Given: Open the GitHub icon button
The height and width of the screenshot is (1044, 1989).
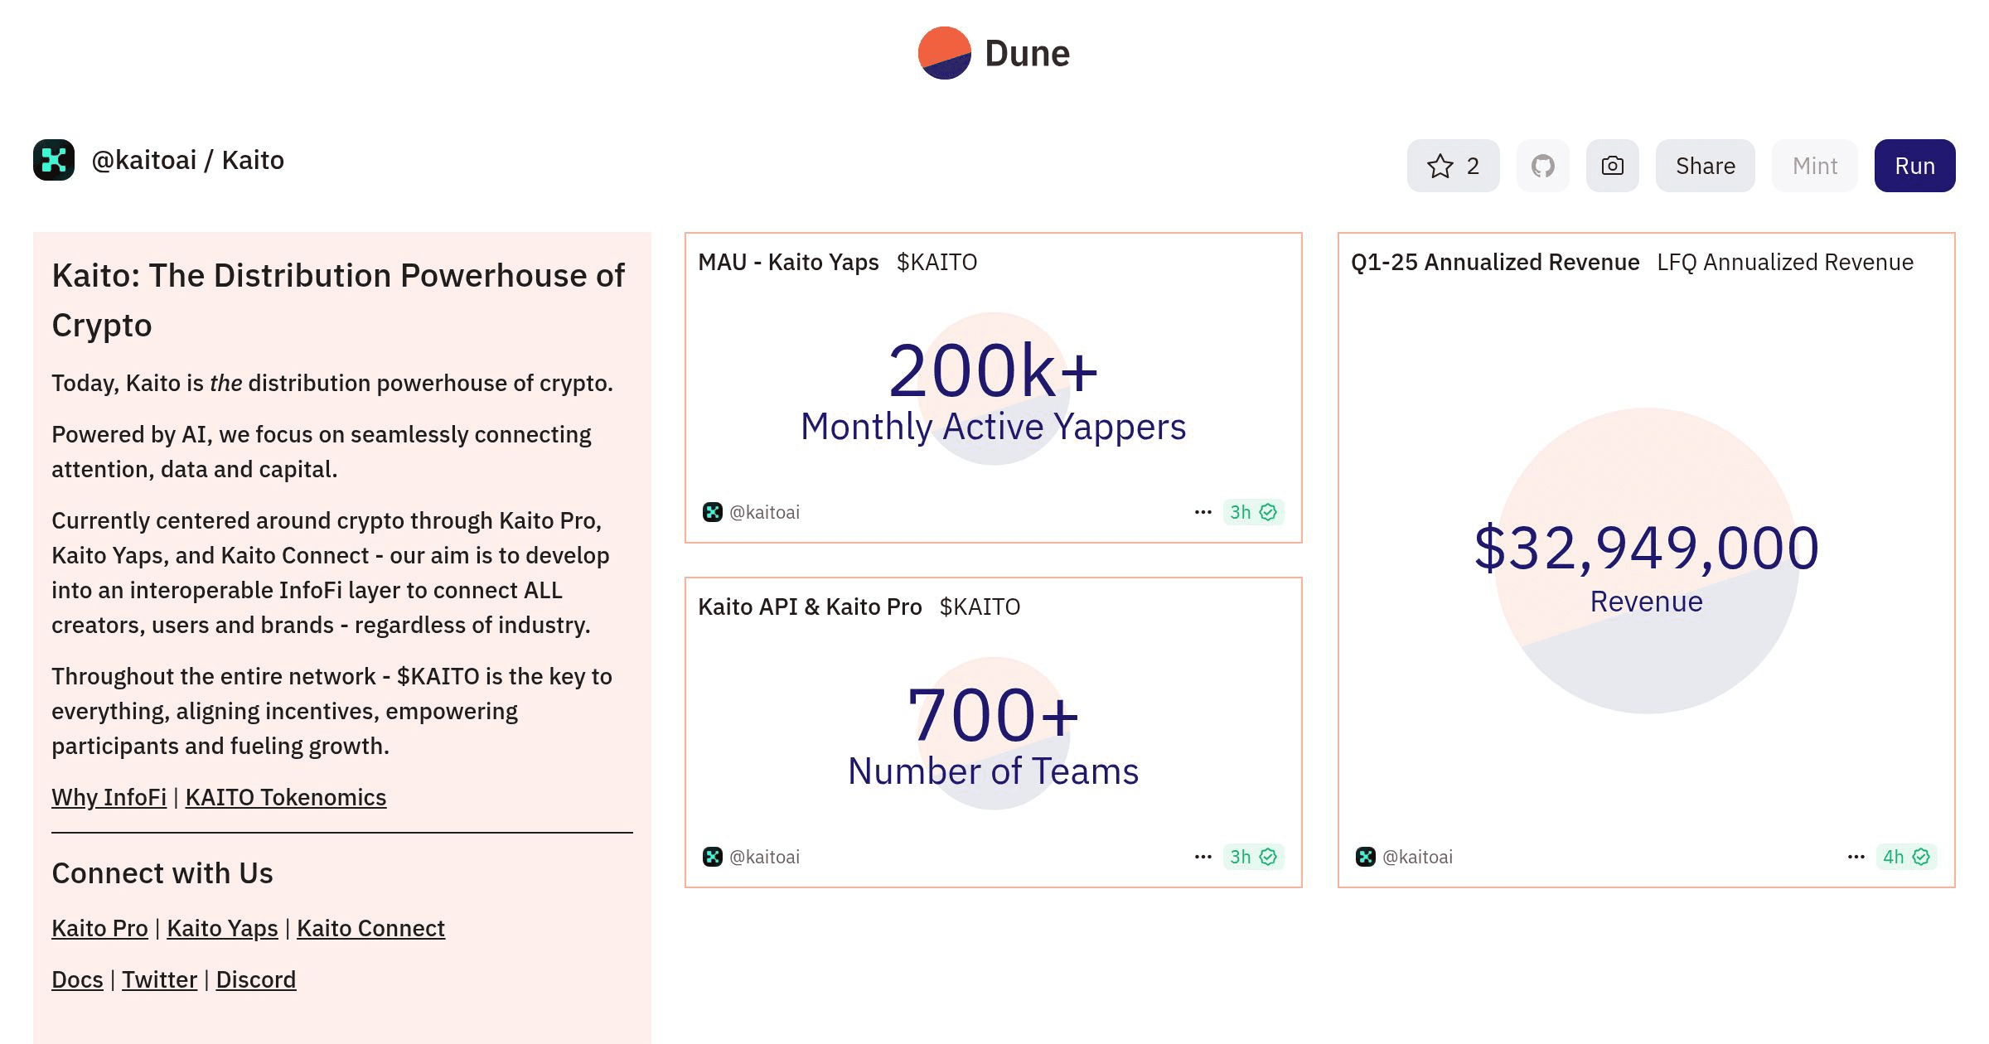Looking at the screenshot, I should click(x=1542, y=166).
